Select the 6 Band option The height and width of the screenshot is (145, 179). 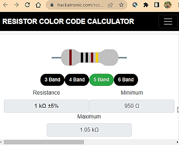pos(126,80)
